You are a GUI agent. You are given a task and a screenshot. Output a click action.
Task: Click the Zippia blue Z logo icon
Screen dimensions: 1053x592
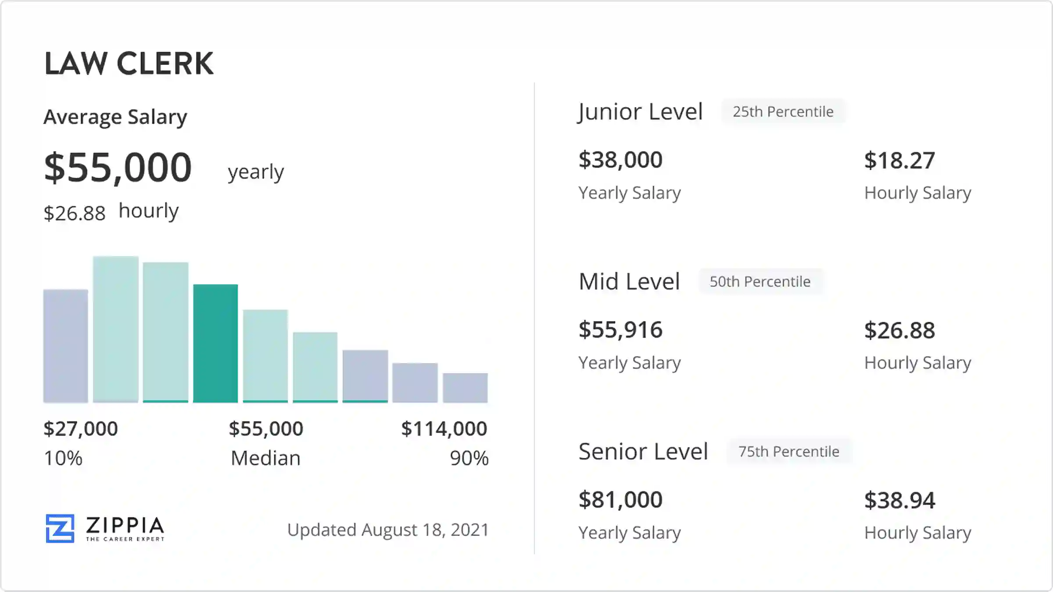tap(60, 528)
